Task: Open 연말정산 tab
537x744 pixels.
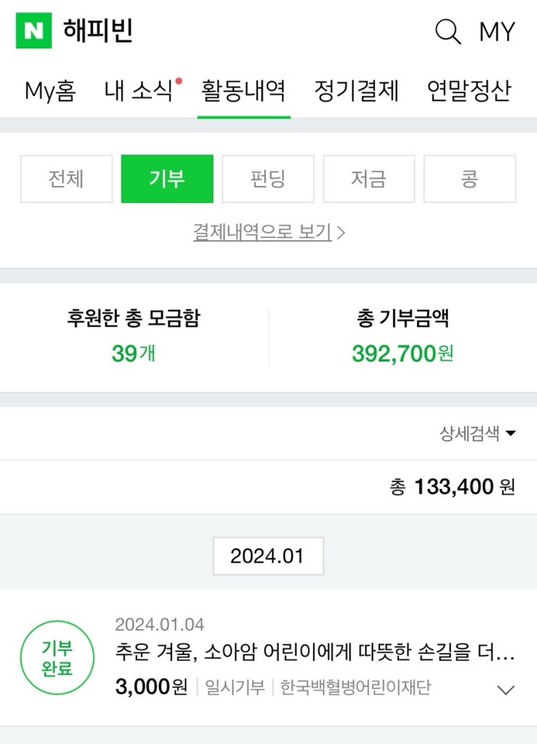Action: click(x=469, y=91)
